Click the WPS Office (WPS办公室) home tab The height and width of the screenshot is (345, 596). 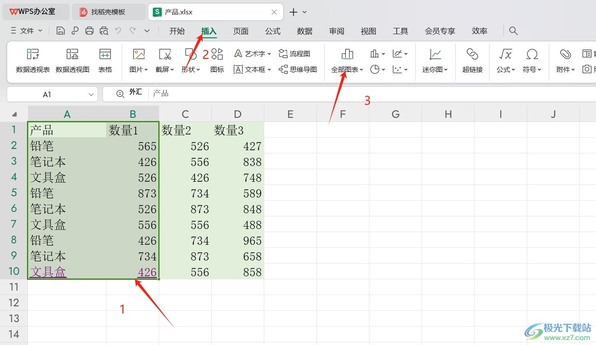36,12
